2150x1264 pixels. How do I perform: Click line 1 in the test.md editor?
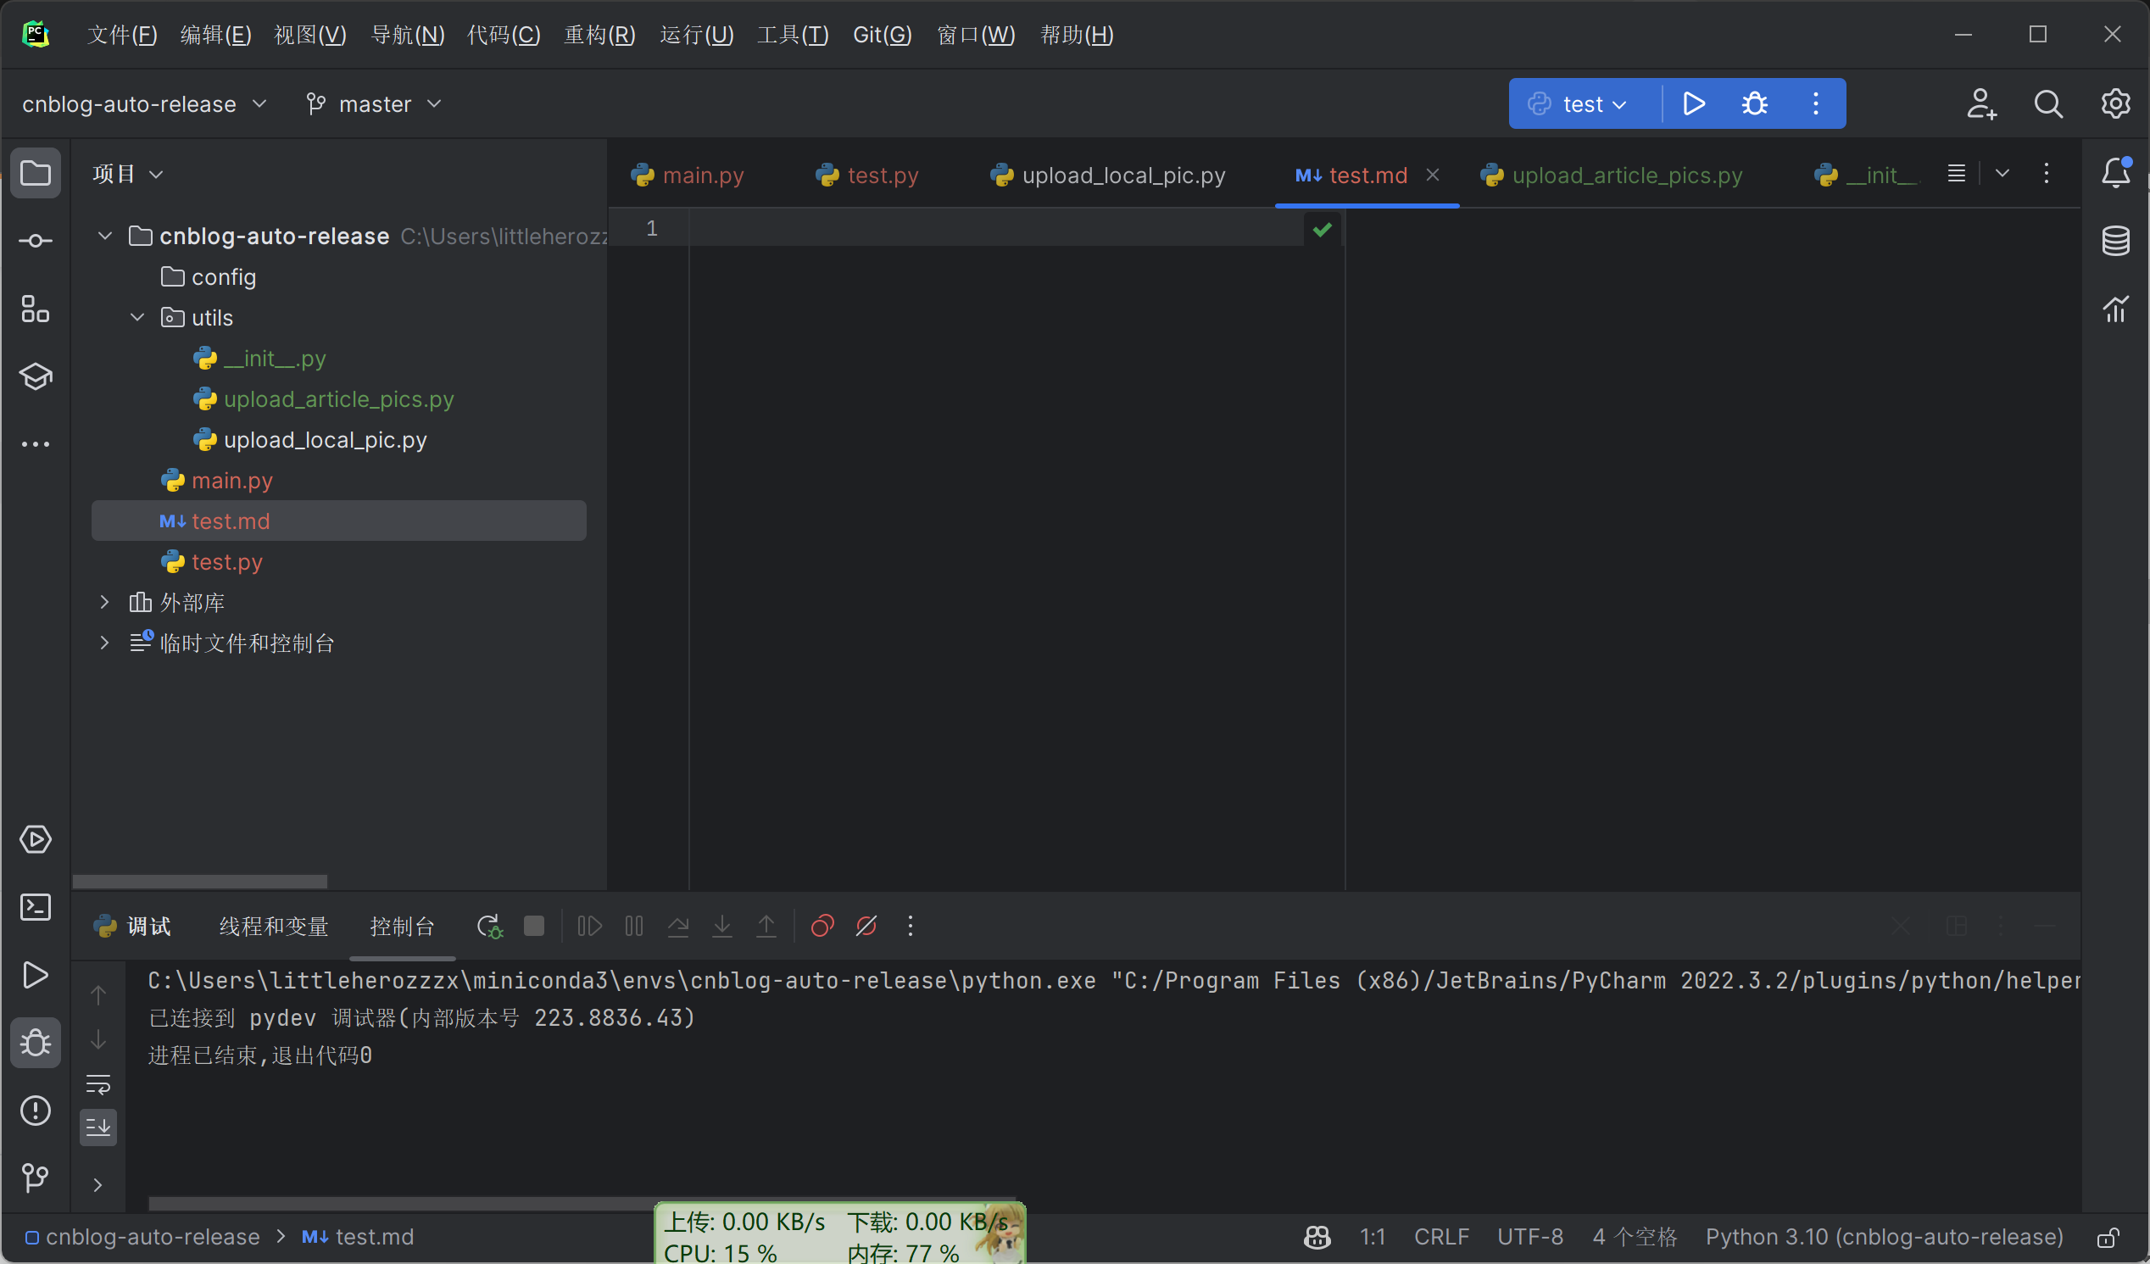pyautogui.click(x=995, y=229)
